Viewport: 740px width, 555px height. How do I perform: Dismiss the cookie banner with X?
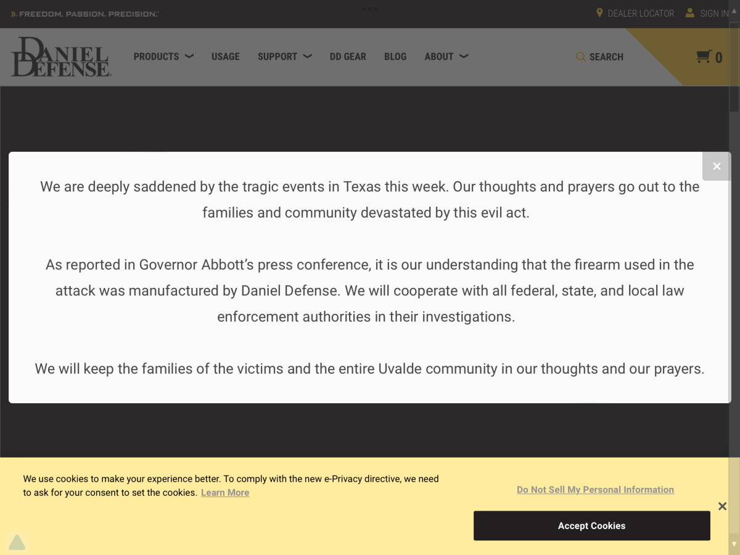pos(722,506)
